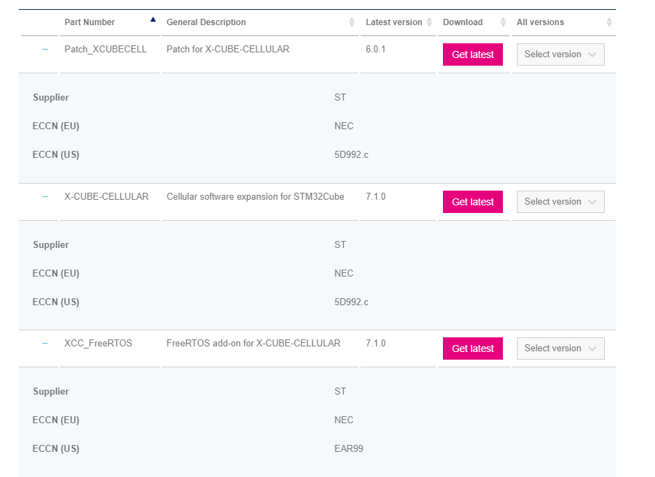Click NEC value under Patch_XCUBECELL
The image size is (655, 477).
(344, 126)
